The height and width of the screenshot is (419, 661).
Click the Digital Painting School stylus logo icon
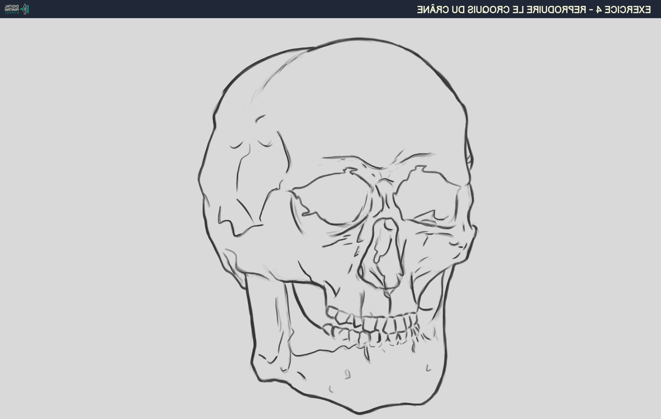pos(25,9)
